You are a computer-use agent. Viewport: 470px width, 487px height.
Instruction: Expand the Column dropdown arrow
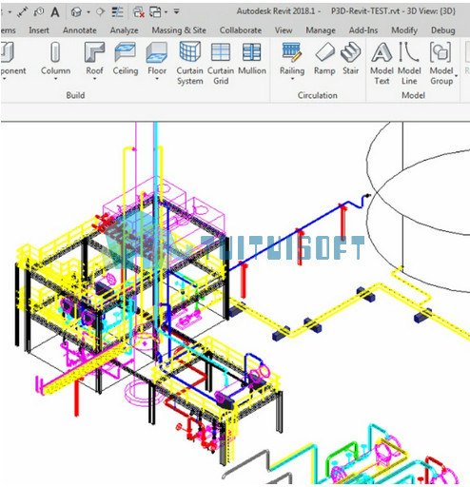pos(55,79)
